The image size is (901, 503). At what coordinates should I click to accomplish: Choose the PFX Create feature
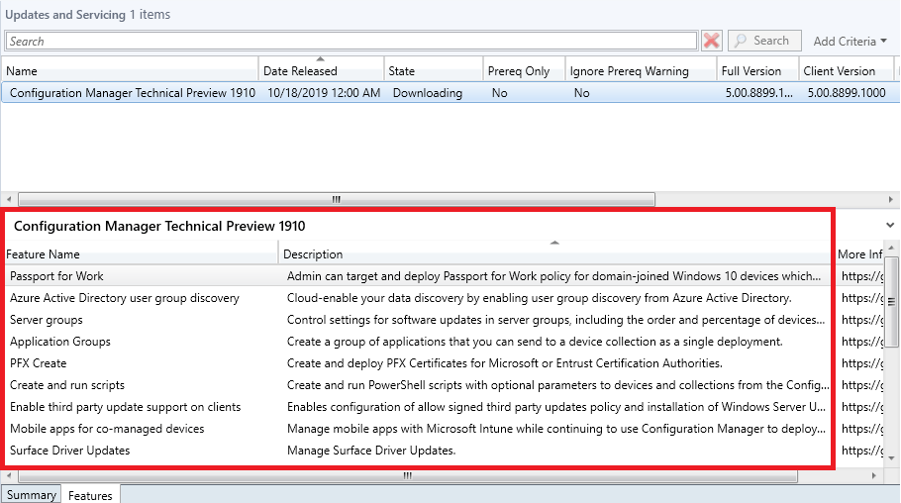pyautogui.click(x=39, y=363)
